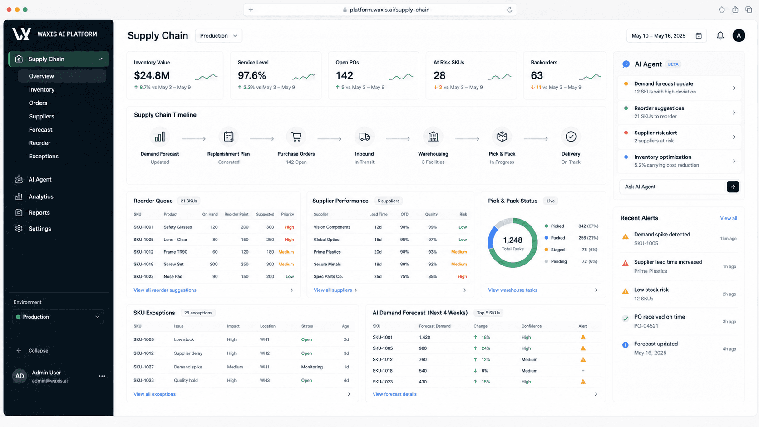Screen dimensions: 759x427
Task: Submit Ask AI Agent arrow button
Action: click(x=733, y=187)
